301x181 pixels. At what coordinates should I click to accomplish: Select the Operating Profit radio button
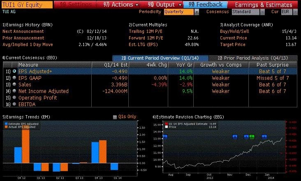[14, 97]
